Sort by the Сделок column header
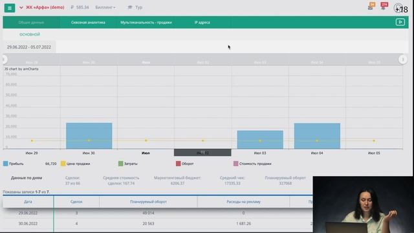414x233 pixels. click(76, 201)
